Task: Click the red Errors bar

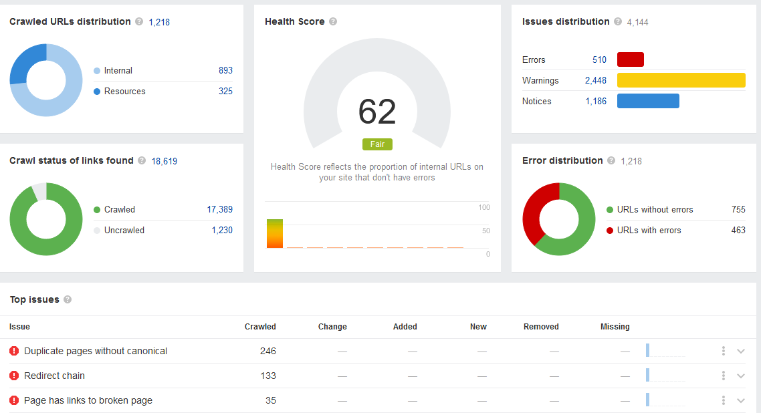Action: pos(630,59)
